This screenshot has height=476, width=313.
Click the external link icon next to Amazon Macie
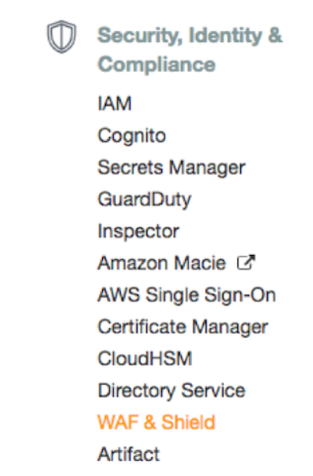coord(246,263)
